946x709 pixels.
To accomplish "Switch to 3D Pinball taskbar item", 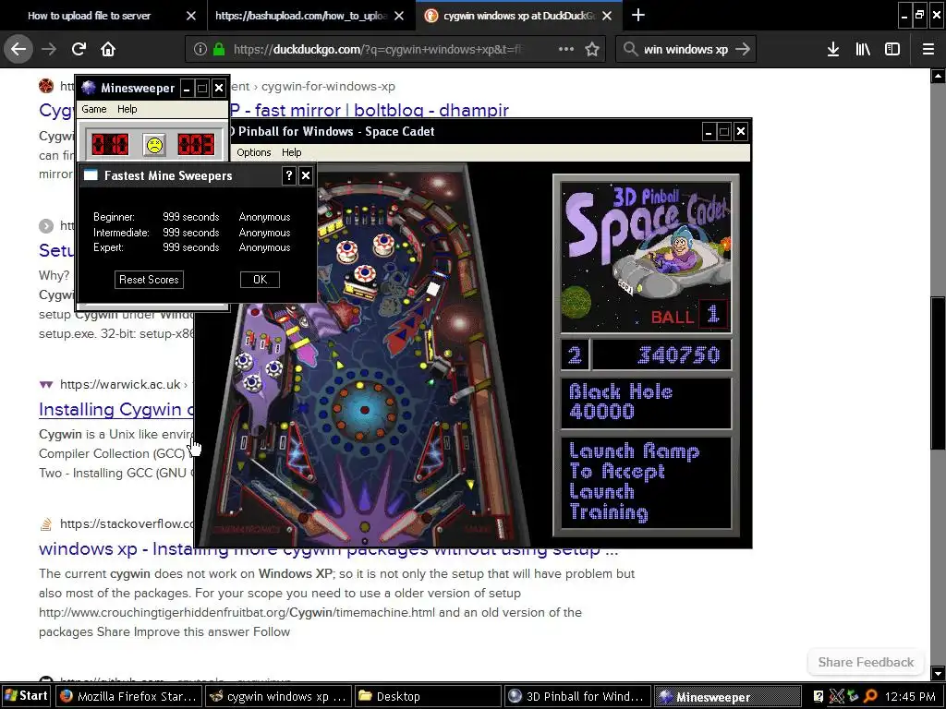I will tap(576, 696).
